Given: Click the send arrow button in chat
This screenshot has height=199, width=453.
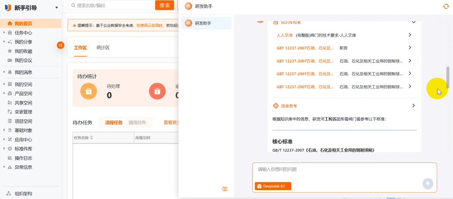Looking at the screenshot, I should click(428, 183).
